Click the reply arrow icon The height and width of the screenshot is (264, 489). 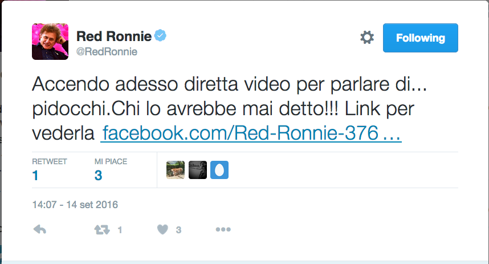40,230
